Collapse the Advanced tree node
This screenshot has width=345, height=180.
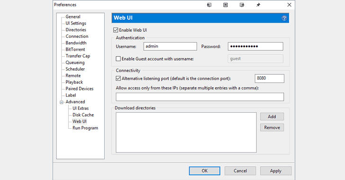pos(62,102)
